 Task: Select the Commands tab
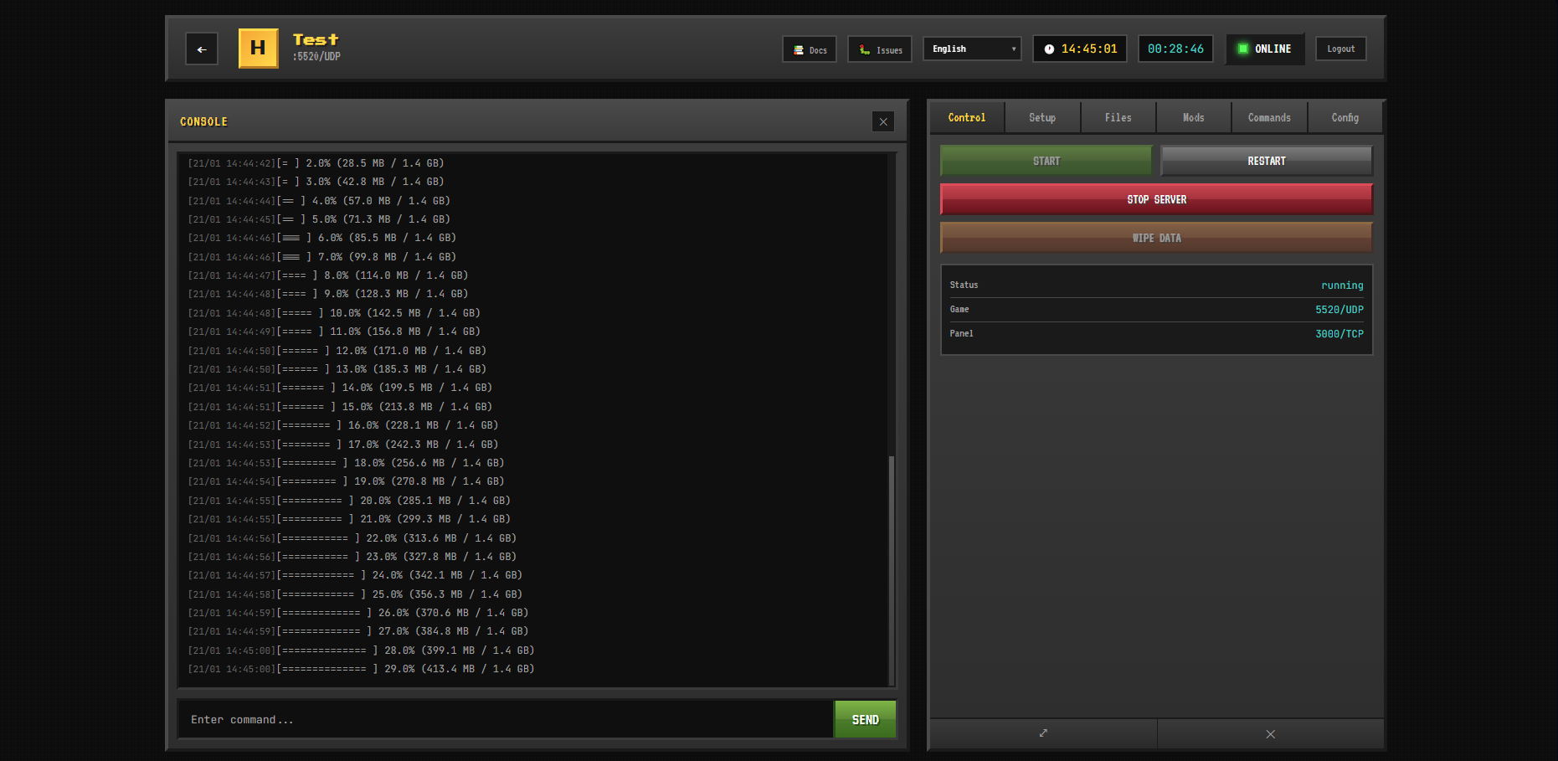pyautogui.click(x=1269, y=118)
